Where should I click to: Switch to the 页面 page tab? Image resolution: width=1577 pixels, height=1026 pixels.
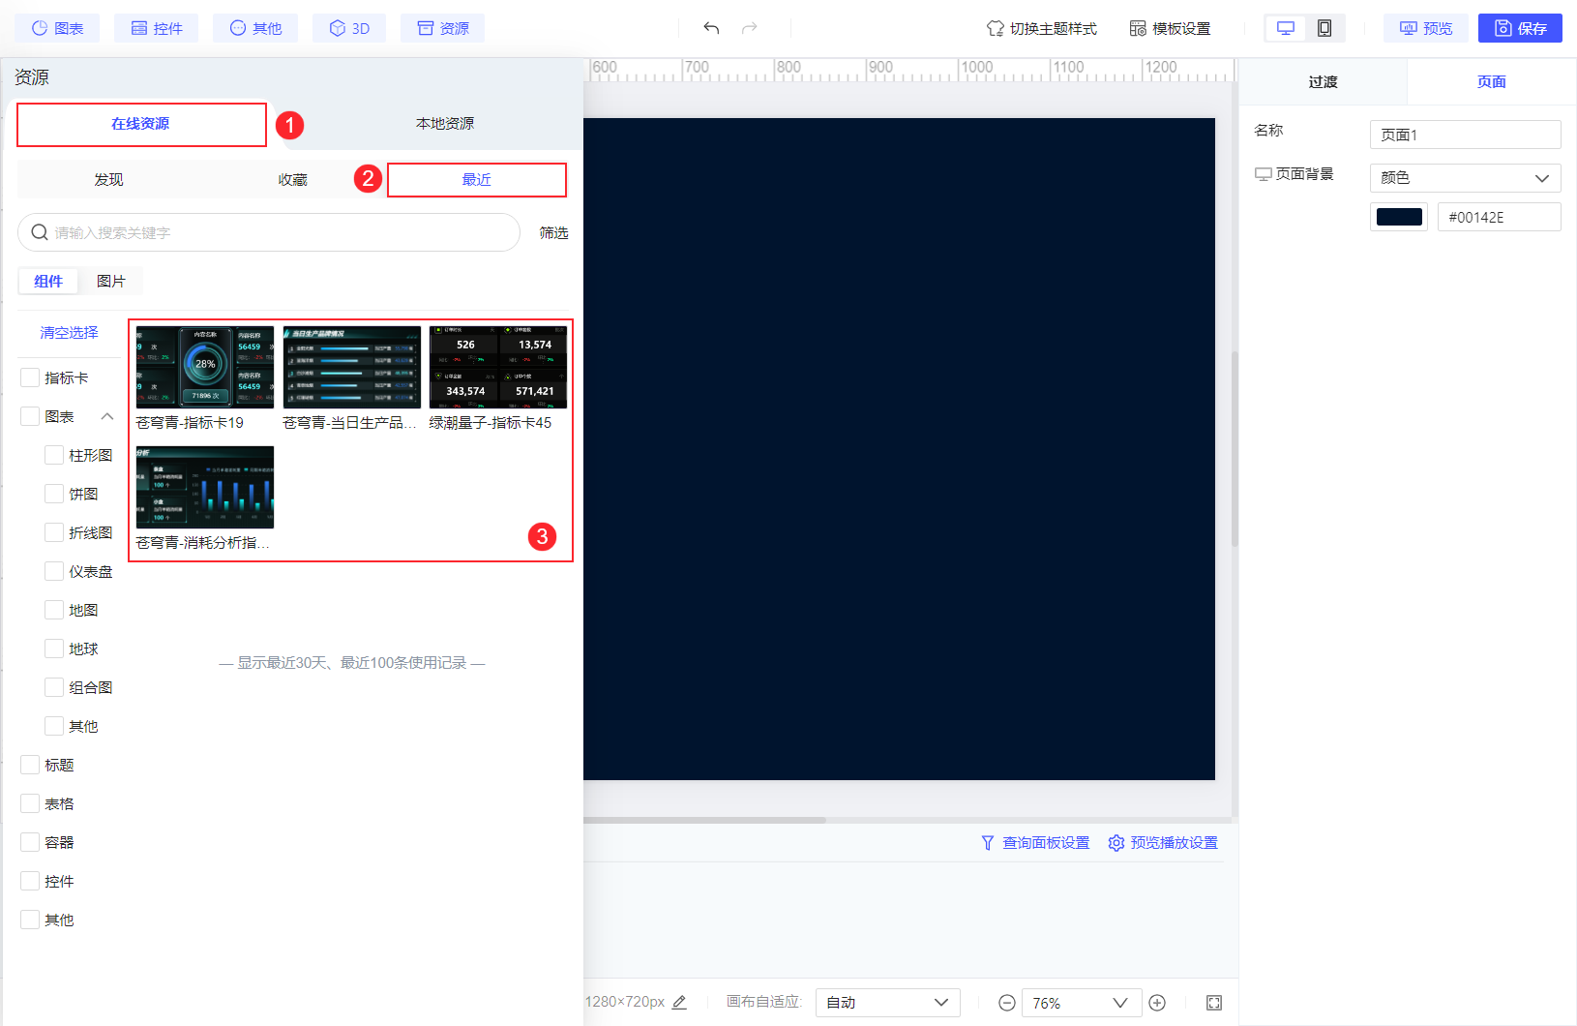point(1492,81)
